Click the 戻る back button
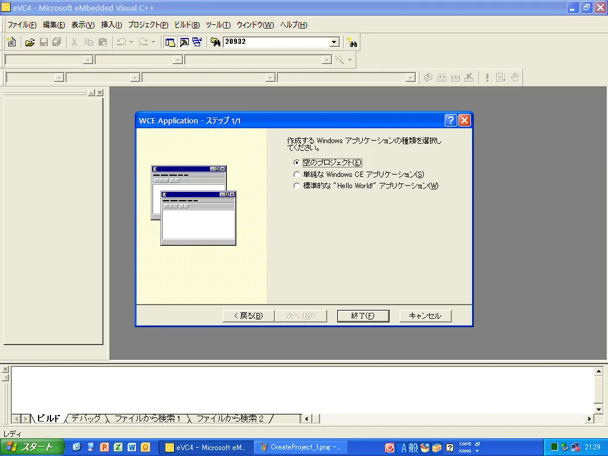This screenshot has width=608, height=456. 248,316
